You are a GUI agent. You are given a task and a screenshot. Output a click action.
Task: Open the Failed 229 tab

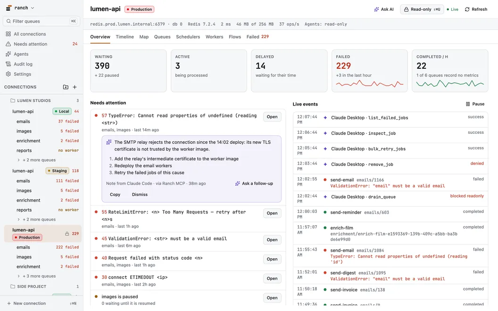[257, 37]
